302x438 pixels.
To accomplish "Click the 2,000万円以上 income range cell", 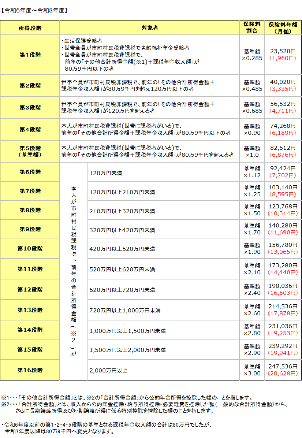I will click(110, 371).
